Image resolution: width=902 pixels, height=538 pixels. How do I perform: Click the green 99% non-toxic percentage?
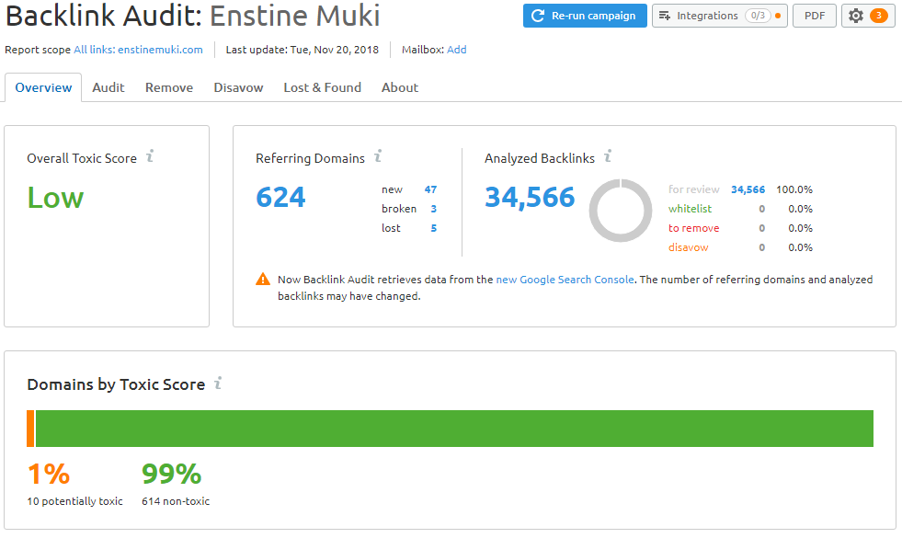coord(171,475)
